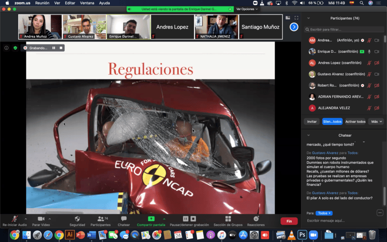Open Microsoft Word from the dock
This screenshot has height=242, width=387.
click(x=91, y=235)
